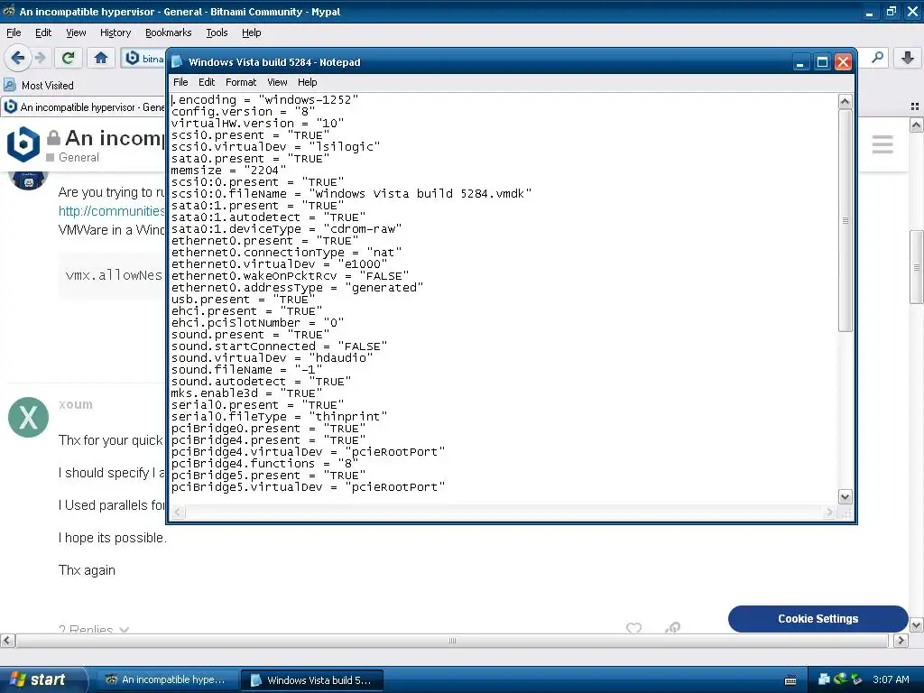Click the keyboard icon in taskbar
The image size is (924, 693).
[x=790, y=680]
